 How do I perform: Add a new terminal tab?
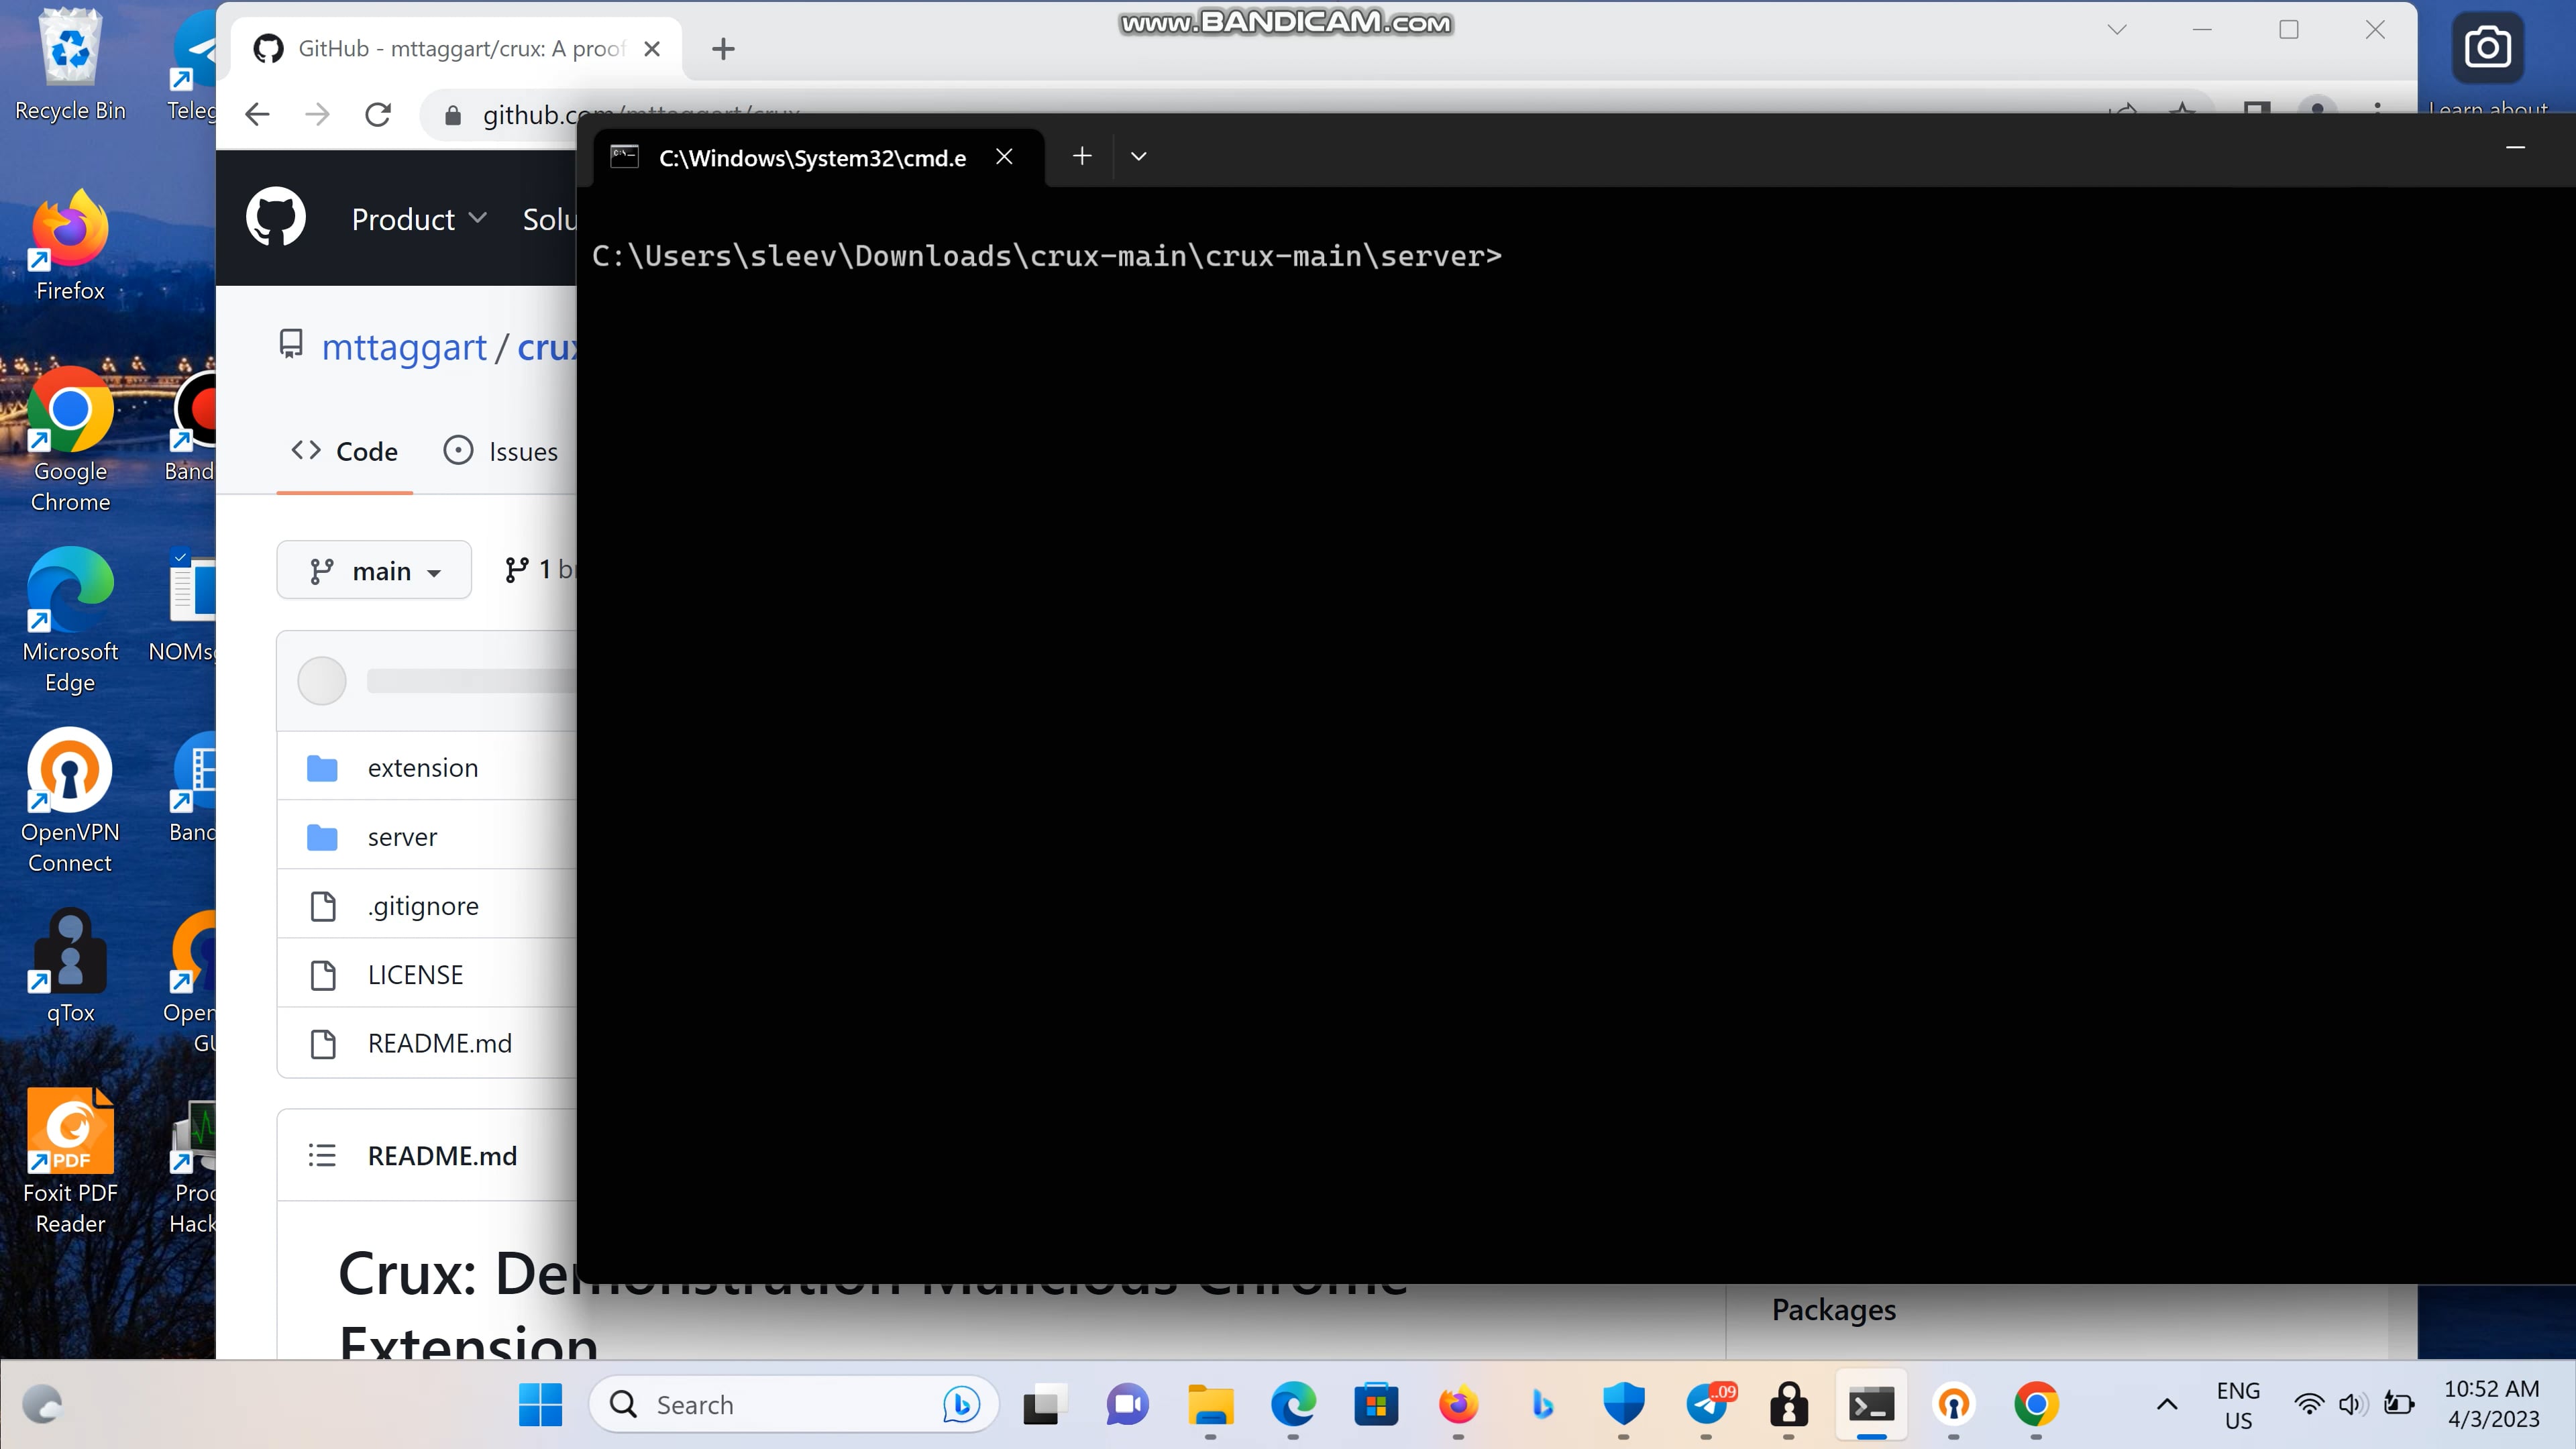(x=1082, y=156)
